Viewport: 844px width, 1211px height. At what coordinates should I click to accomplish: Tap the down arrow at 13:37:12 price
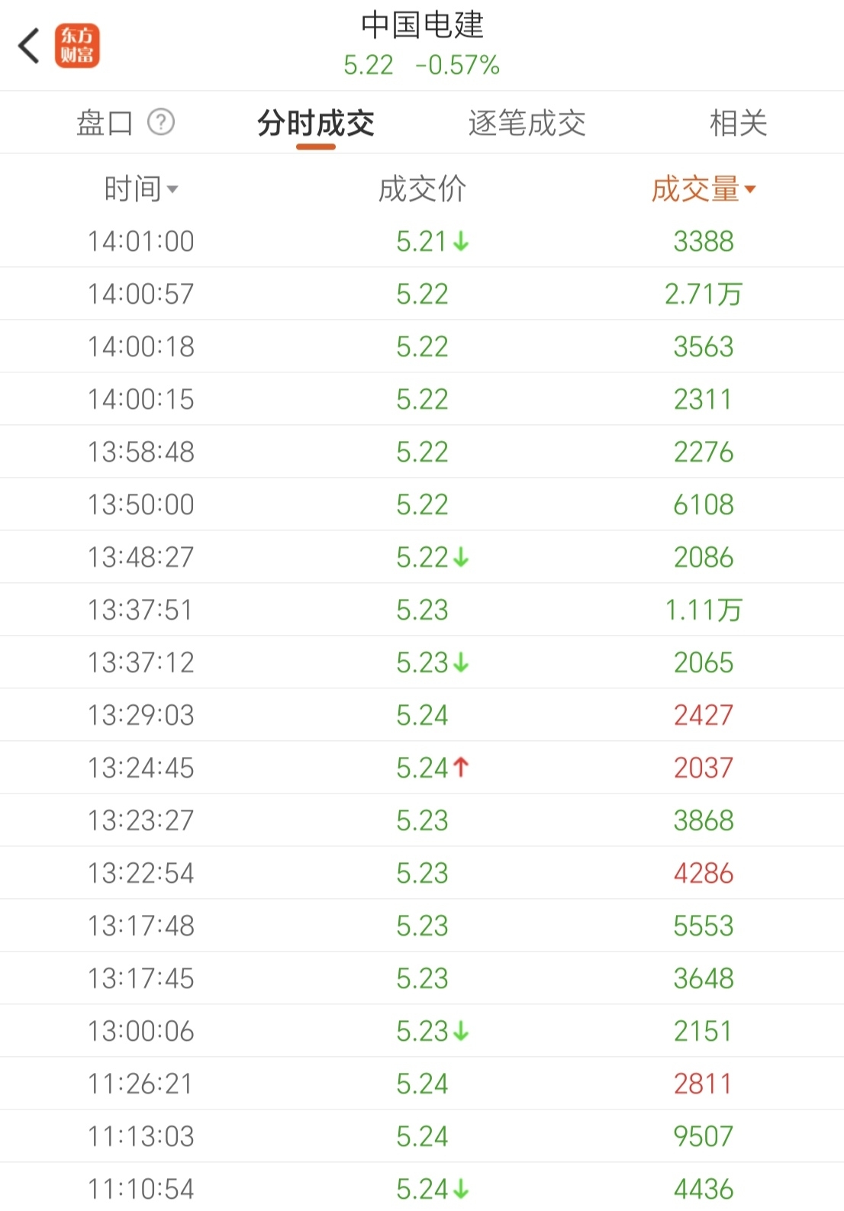(x=461, y=663)
